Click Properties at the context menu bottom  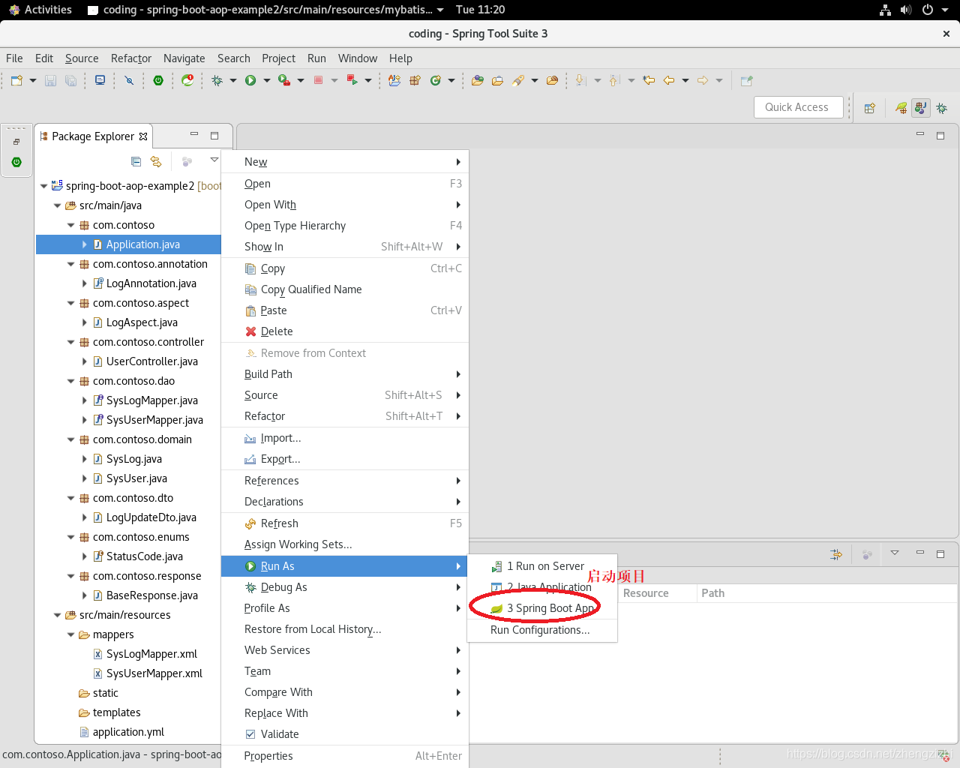coord(345,756)
